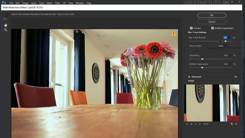The image size is (245, 138).
Task: Select the Blur Estimation tool
Action: click(x=5, y=14)
